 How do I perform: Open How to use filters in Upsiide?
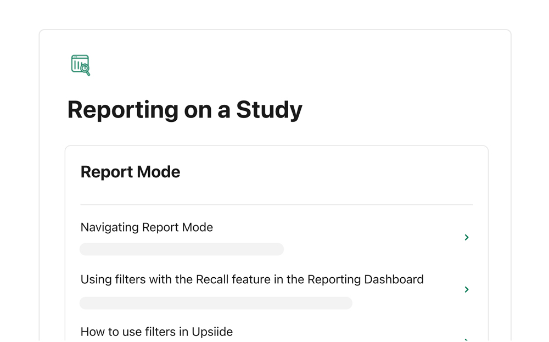156,332
